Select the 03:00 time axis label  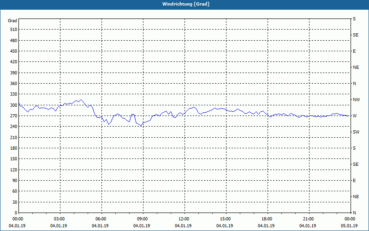(x=60, y=219)
